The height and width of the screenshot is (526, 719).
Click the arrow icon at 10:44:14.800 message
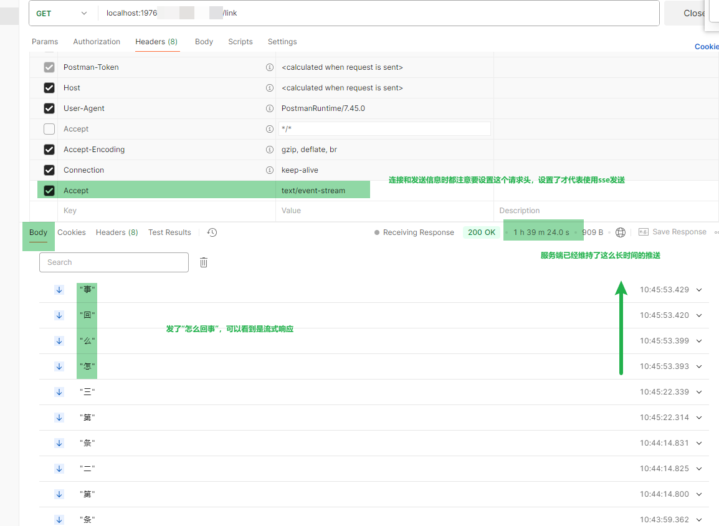coord(59,494)
